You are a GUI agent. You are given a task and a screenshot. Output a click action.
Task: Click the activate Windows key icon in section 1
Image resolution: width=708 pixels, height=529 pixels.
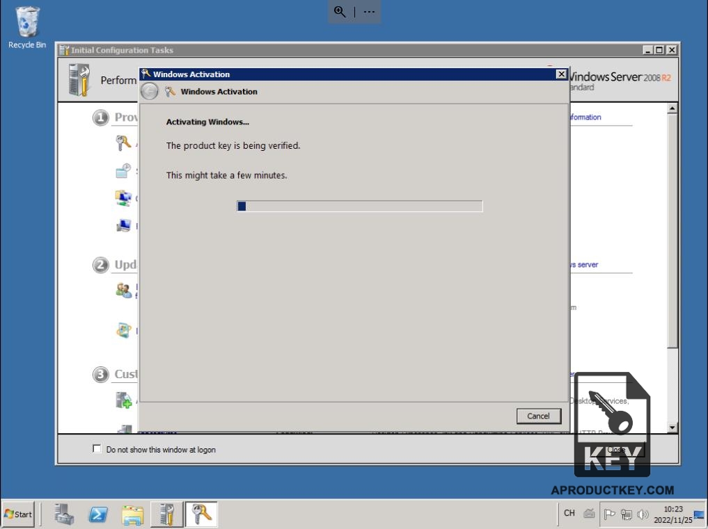123,143
